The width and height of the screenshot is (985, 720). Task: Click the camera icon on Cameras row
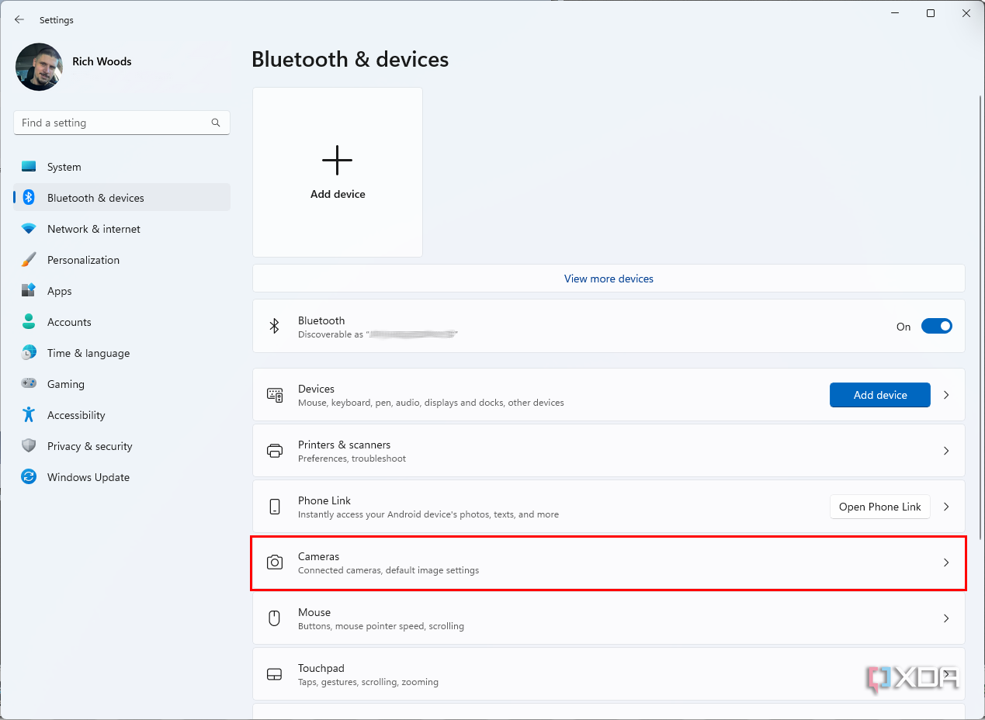274,562
